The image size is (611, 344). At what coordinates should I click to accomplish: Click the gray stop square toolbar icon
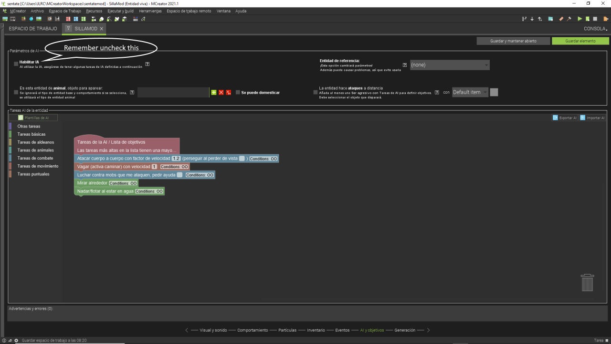coord(595,19)
